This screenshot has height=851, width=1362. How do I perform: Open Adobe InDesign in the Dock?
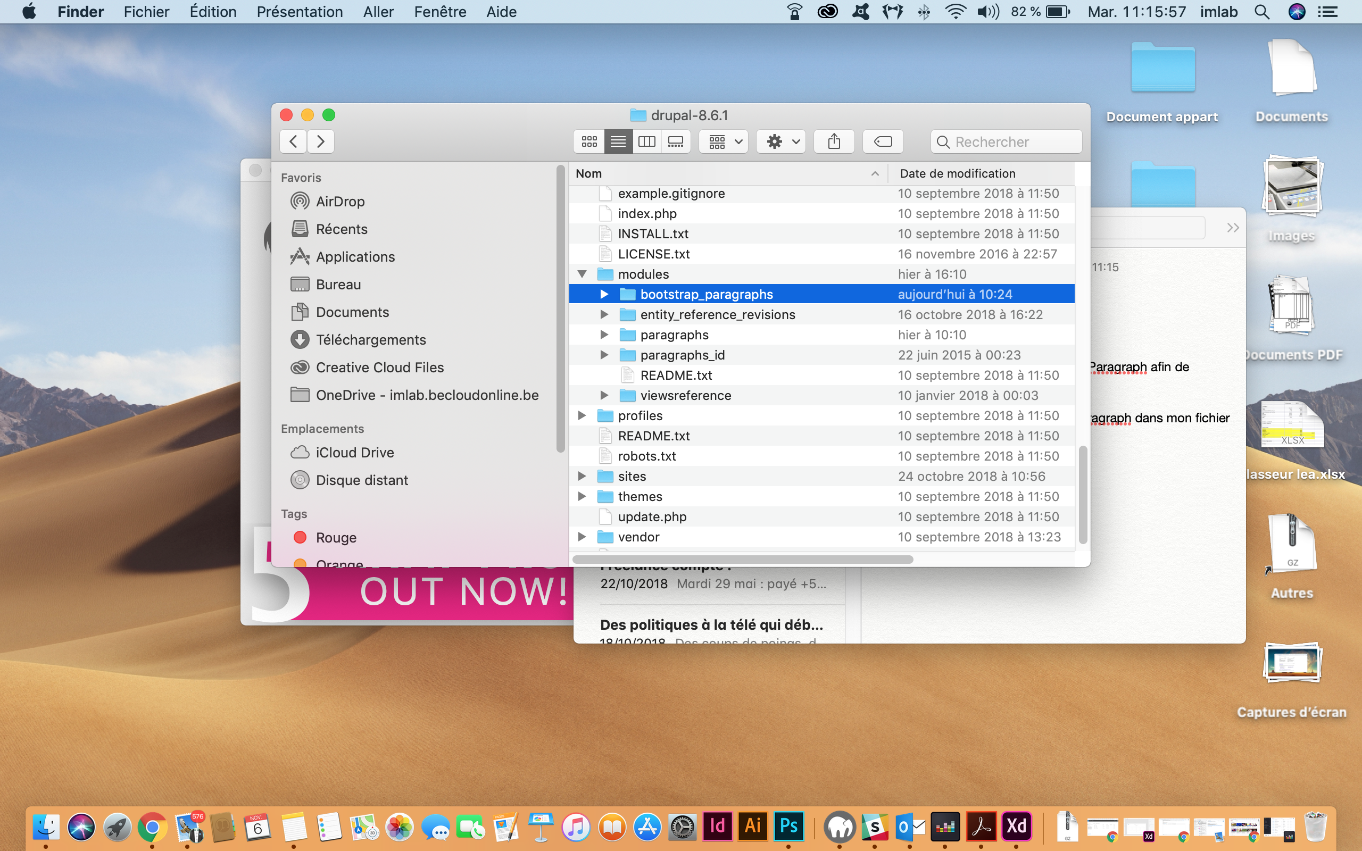click(717, 826)
